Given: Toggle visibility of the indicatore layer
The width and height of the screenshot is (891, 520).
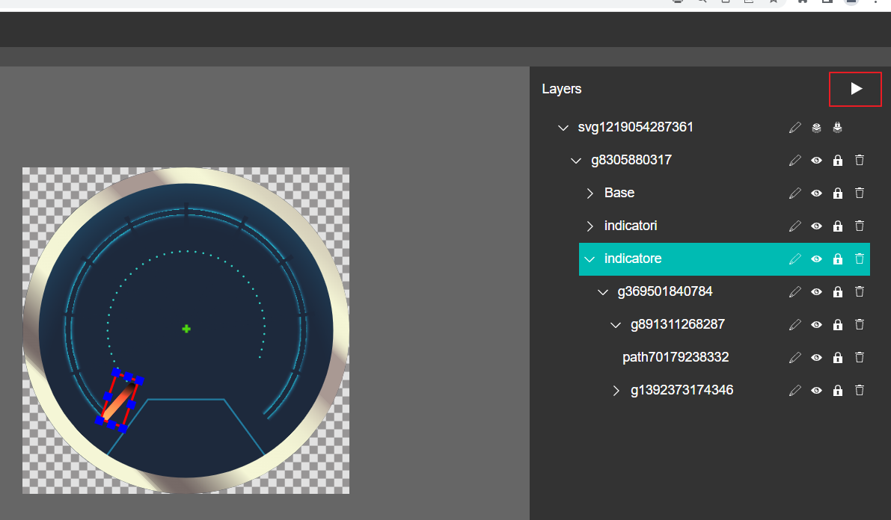Looking at the screenshot, I should [816, 259].
